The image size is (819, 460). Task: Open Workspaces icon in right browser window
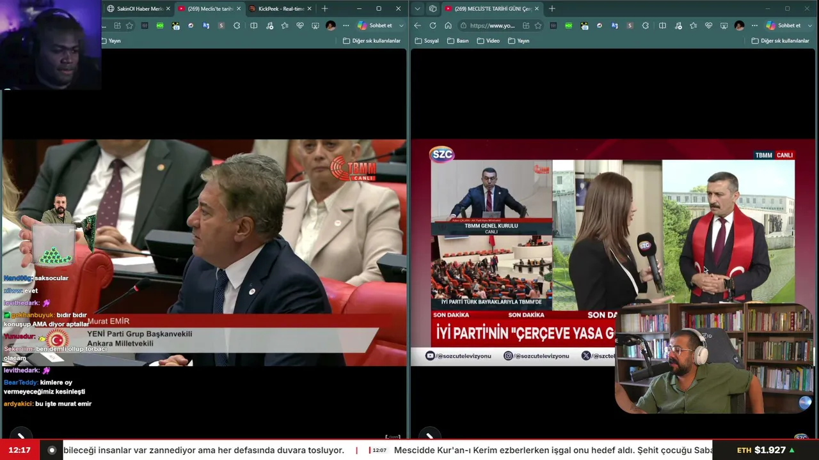tap(433, 9)
